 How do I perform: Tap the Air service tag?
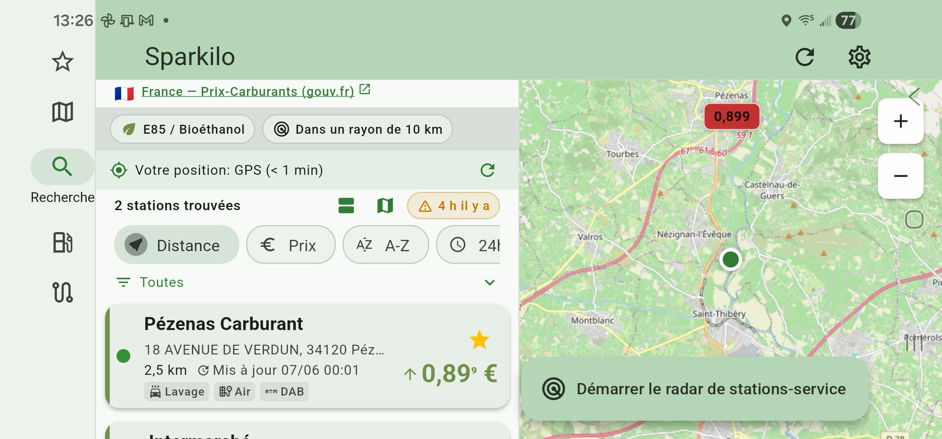[234, 391]
